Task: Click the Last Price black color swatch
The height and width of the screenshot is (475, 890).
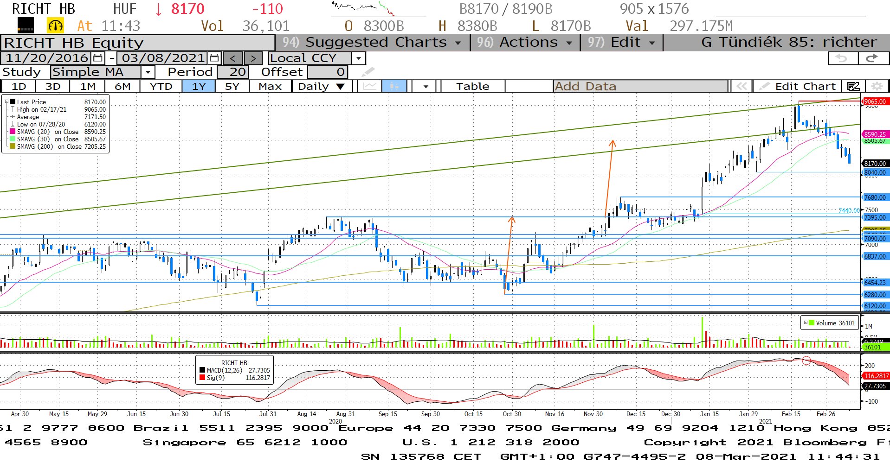Action: [x=13, y=102]
